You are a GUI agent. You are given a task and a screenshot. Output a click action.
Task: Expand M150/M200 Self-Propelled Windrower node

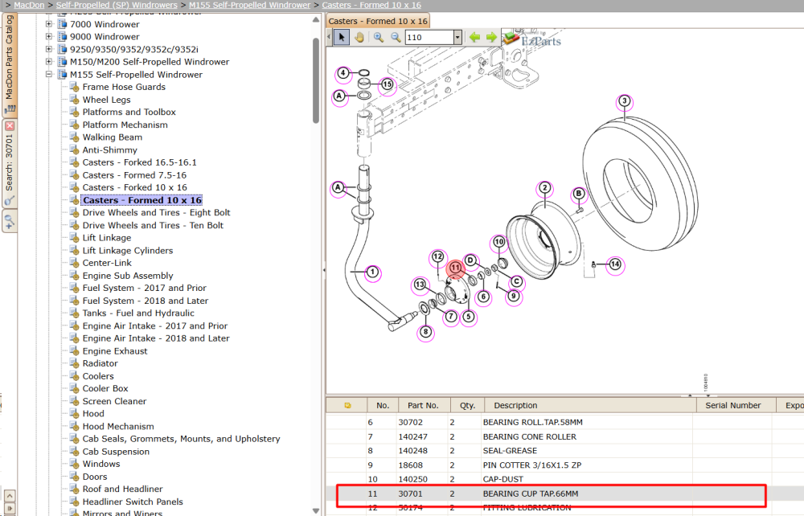click(49, 62)
